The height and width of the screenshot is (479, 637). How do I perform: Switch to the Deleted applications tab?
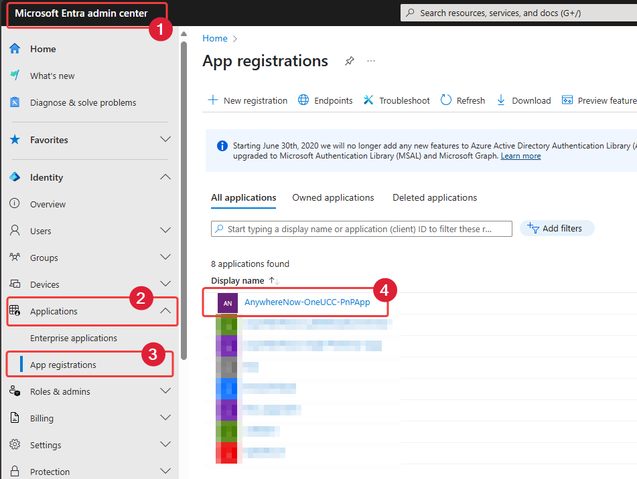tap(435, 197)
